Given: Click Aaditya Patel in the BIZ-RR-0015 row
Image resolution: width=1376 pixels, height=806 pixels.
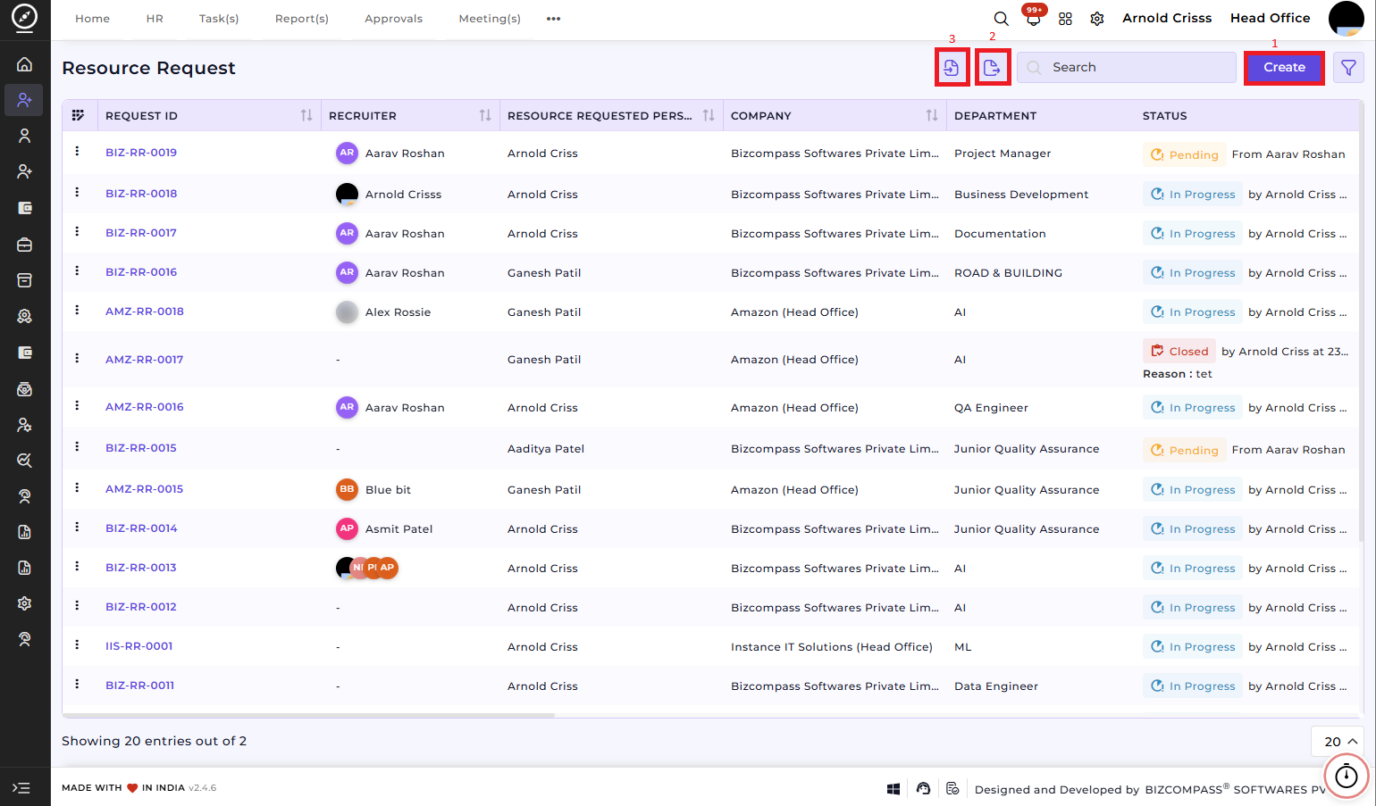Looking at the screenshot, I should (546, 449).
